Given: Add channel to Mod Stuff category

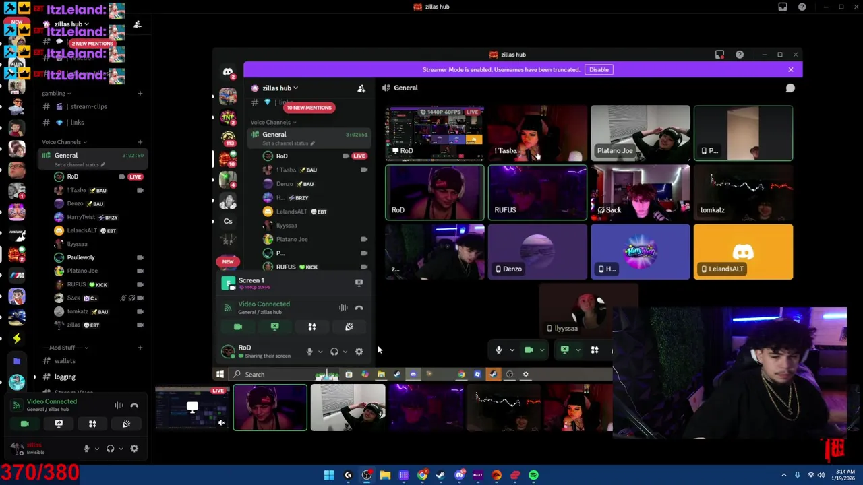Looking at the screenshot, I should coord(140,348).
